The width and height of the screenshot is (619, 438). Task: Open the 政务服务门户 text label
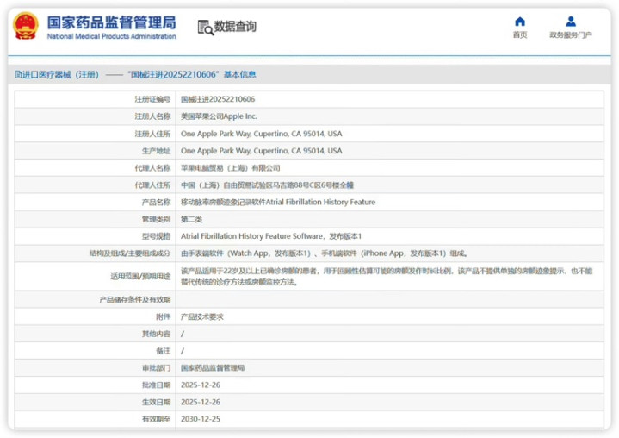571,35
